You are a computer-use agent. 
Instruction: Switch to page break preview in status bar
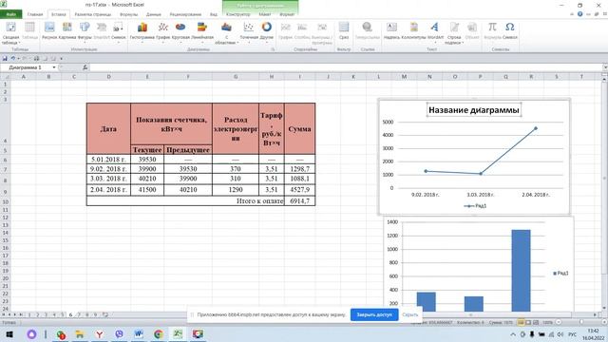click(536, 322)
